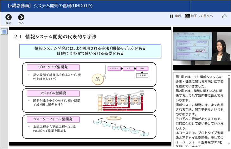Click the プロトタイプ型開発 heading
Screen dimensions: 231x149
53,67
